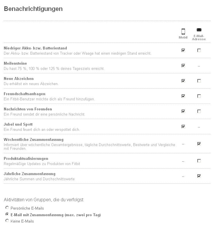Enable E-Mail for Niedriger Akku- bzw. Batteriestand
Viewport: 214px width, 226px height.
tap(199, 50)
